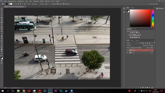Toggle Quick Mask mode in toolbox

2,61
